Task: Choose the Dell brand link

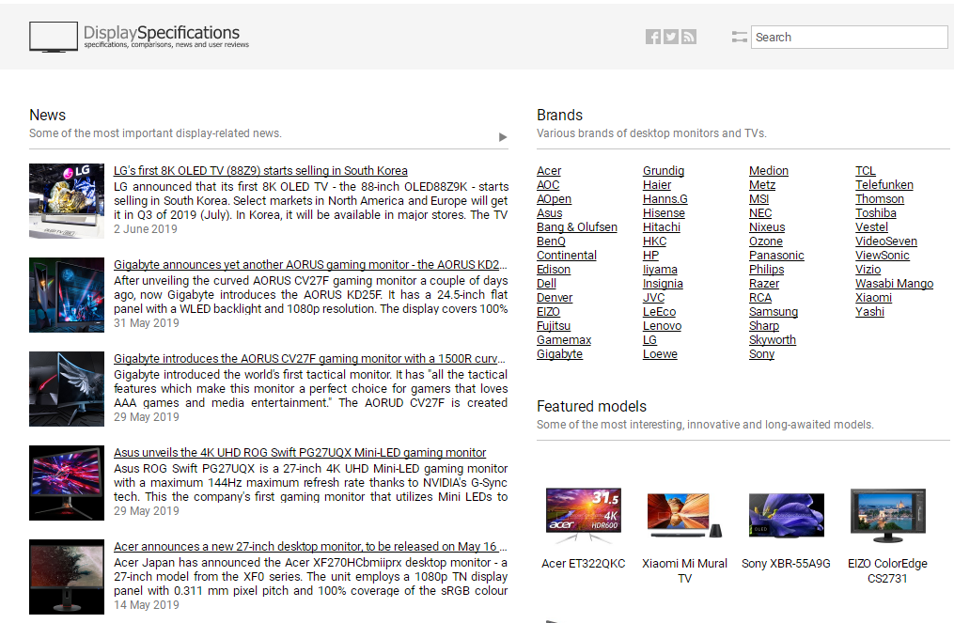Action: coord(546,284)
